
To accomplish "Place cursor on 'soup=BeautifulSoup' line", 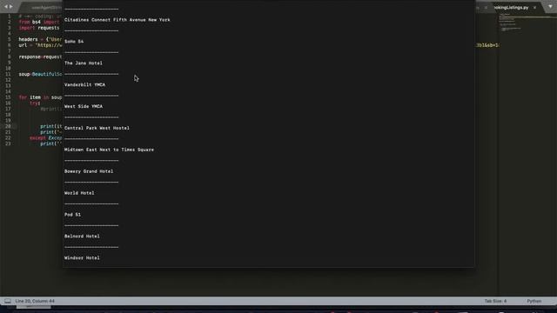I will pyautogui.click(x=40, y=74).
